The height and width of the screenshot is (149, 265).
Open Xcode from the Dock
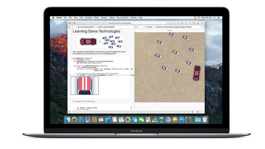point(108,120)
